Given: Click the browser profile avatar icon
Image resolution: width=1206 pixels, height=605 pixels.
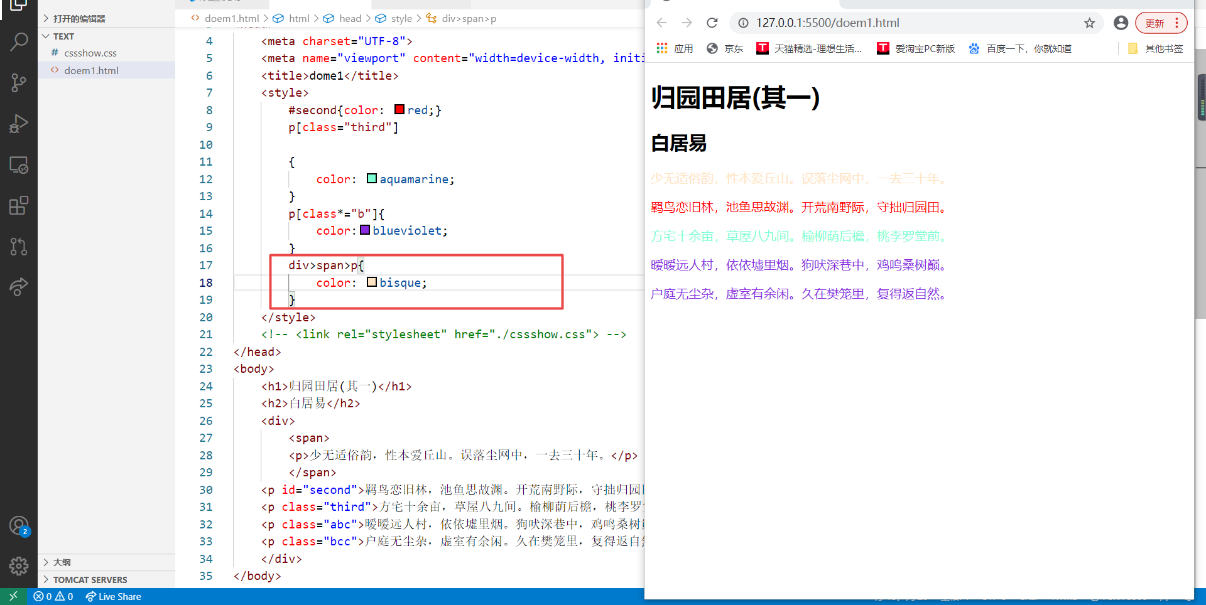Looking at the screenshot, I should point(1121,23).
